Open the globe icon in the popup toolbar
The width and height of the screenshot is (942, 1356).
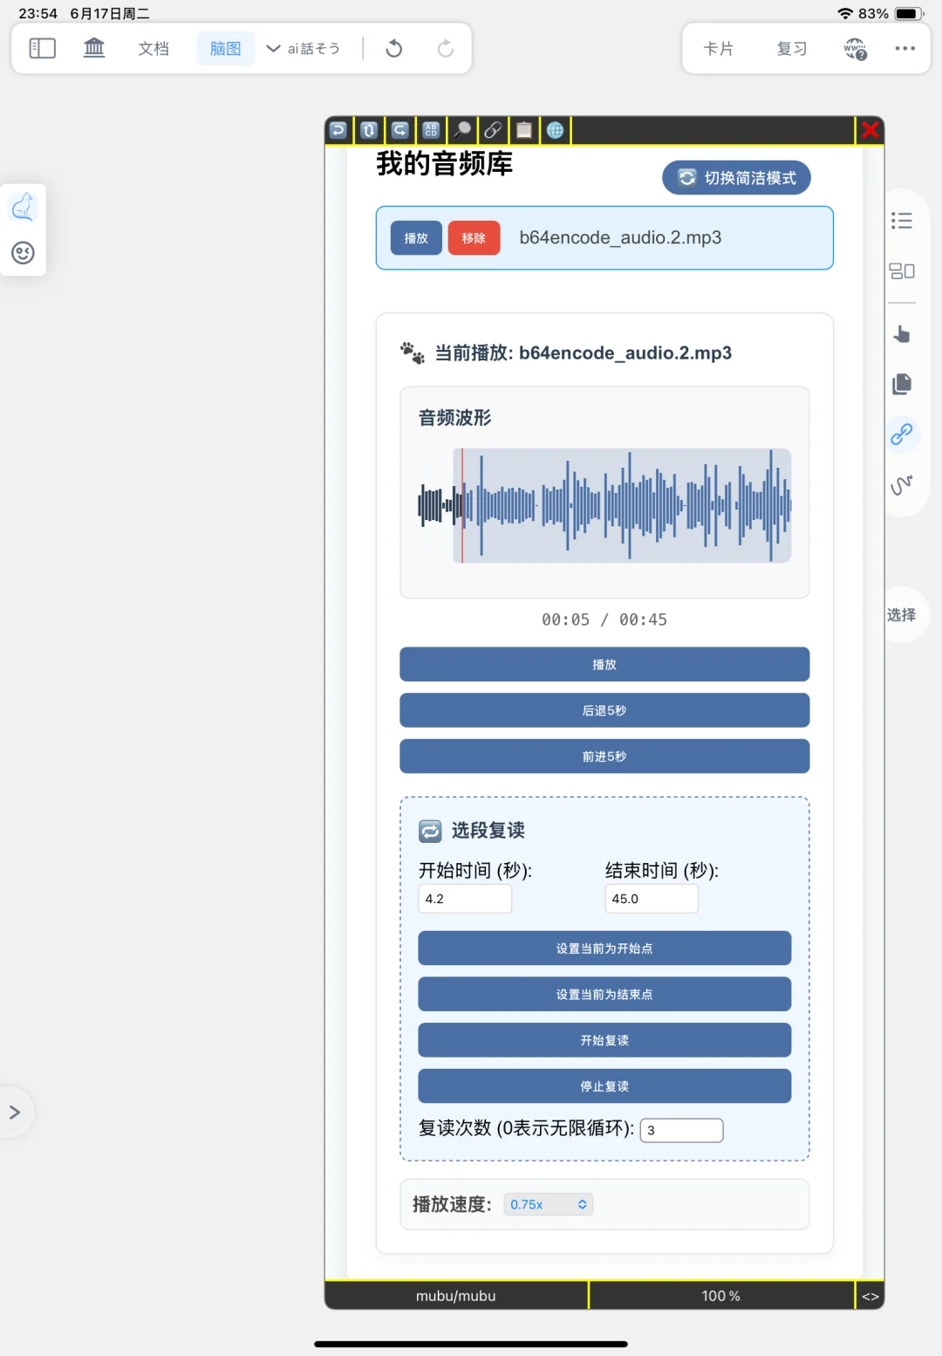(x=555, y=130)
